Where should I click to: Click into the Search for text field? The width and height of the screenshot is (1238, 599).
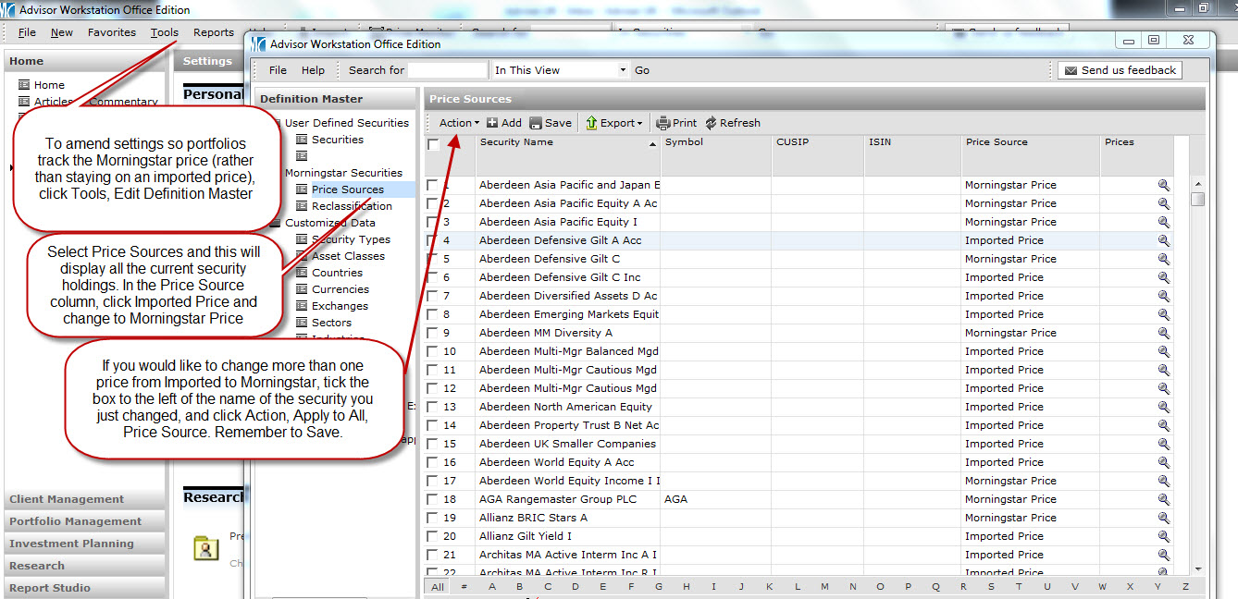click(x=447, y=70)
